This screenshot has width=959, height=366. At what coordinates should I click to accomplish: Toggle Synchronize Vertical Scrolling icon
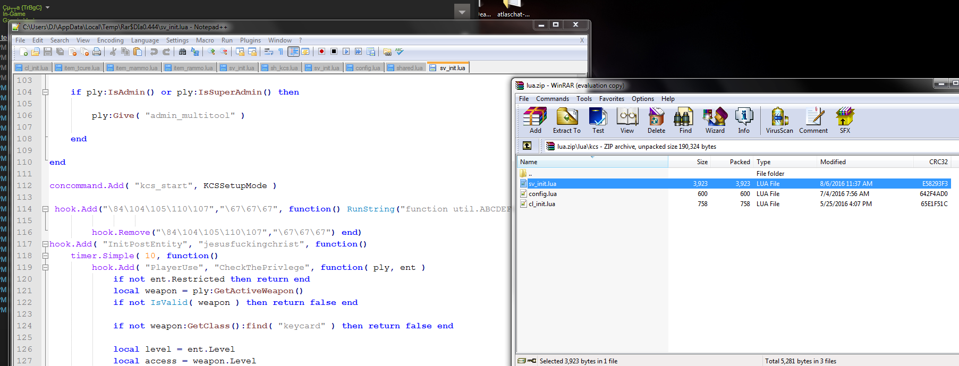[x=240, y=52]
